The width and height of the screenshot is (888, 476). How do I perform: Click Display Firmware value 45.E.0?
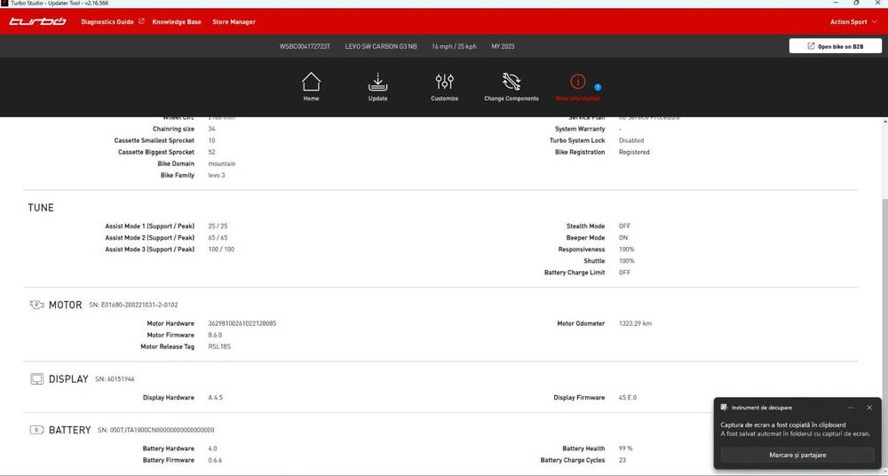click(628, 398)
